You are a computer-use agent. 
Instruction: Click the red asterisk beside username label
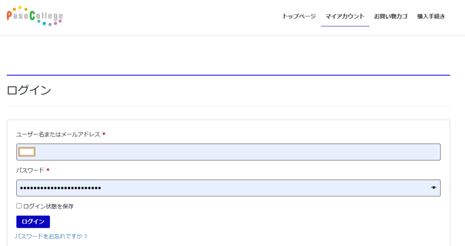(x=104, y=134)
